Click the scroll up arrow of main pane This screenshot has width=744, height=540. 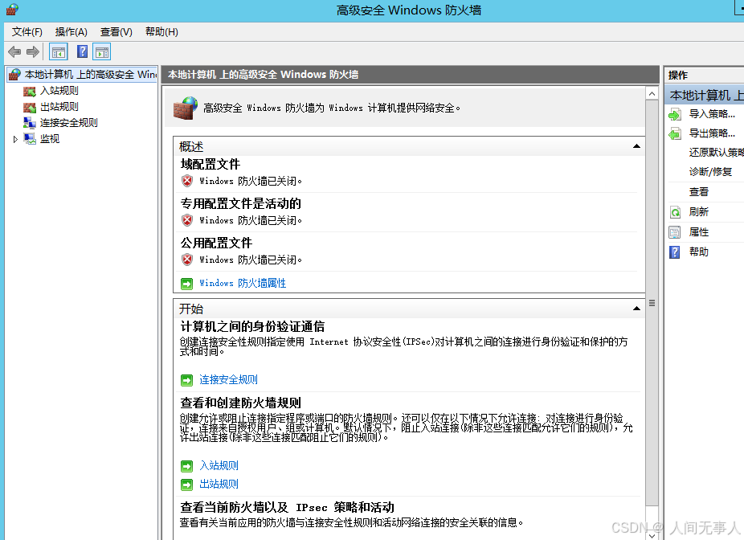pyautogui.click(x=652, y=94)
